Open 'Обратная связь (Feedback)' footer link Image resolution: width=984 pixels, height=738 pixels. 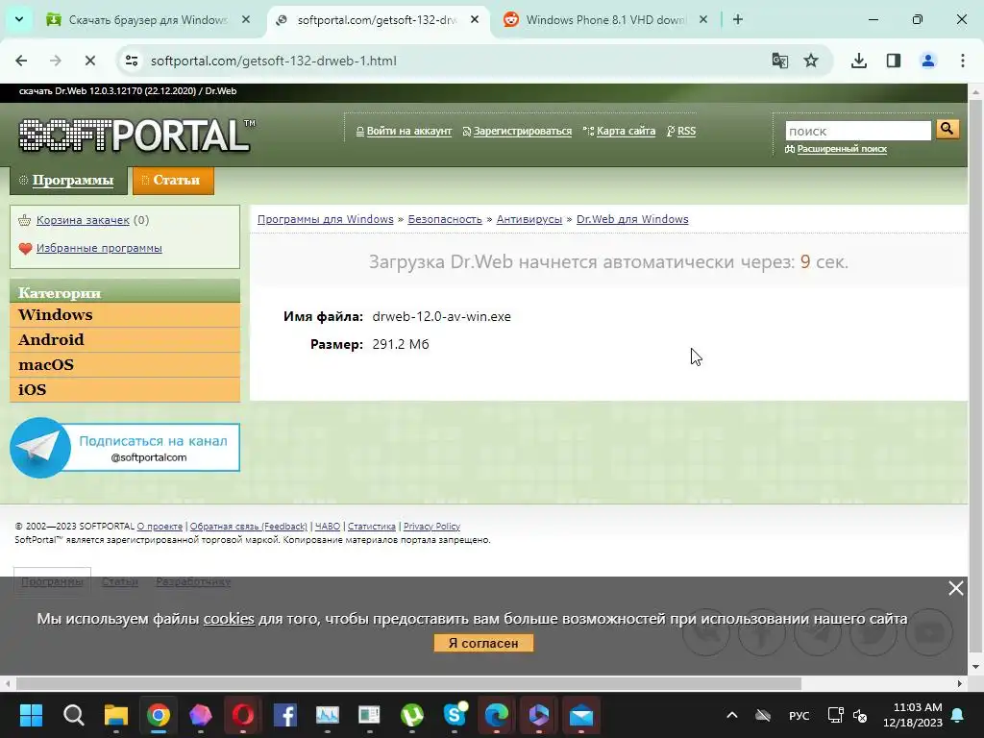click(x=249, y=527)
